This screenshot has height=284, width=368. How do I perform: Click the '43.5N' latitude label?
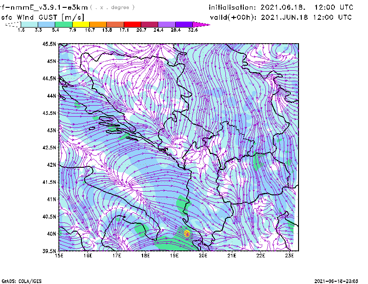(49, 113)
